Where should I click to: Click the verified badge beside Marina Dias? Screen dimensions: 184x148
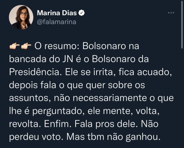[x=81, y=13]
